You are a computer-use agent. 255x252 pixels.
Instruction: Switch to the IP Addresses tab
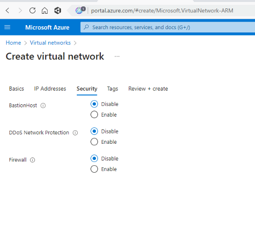click(50, 89)
